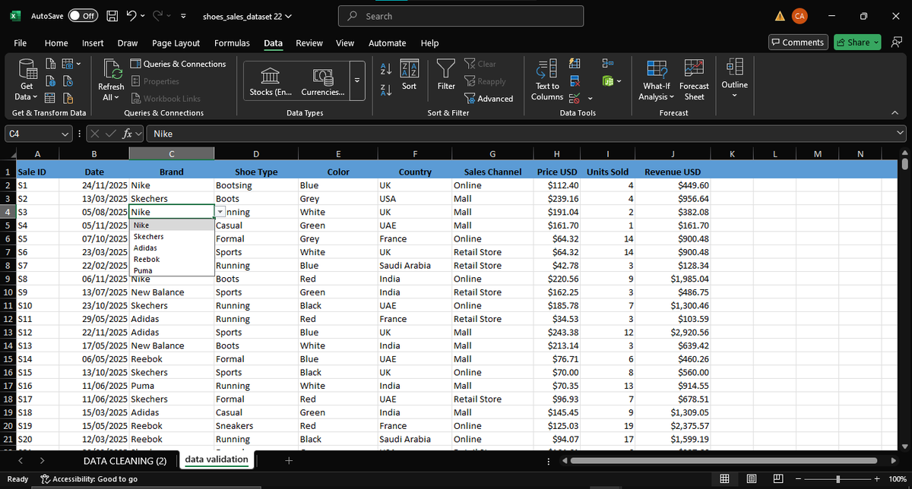This screenshot has height=489, width=912.
Task: Click the Accessibility: Good to go status
Action: [x=90, y=479]
